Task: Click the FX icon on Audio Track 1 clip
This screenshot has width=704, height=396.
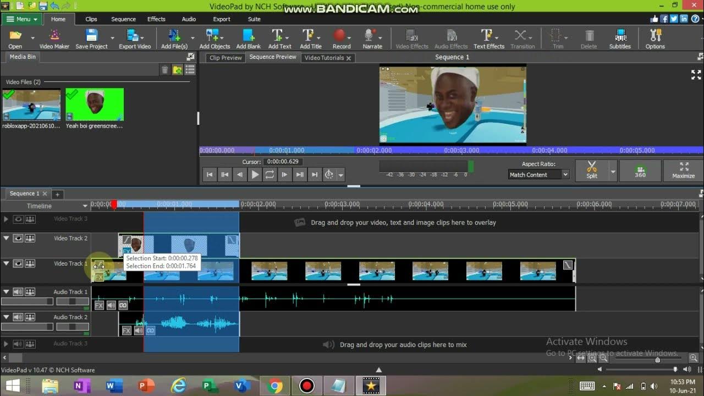Action: tap(100, 305)
